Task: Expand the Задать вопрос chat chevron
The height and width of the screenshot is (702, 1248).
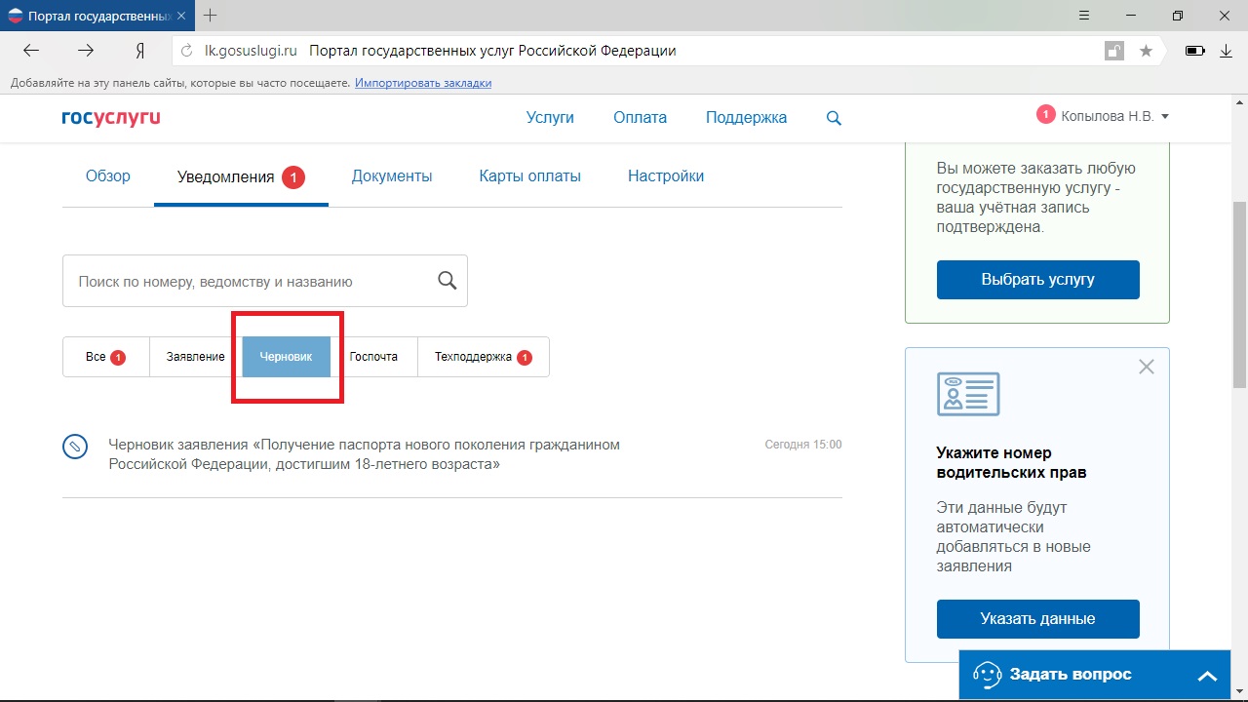Action: click(1207, 676)
